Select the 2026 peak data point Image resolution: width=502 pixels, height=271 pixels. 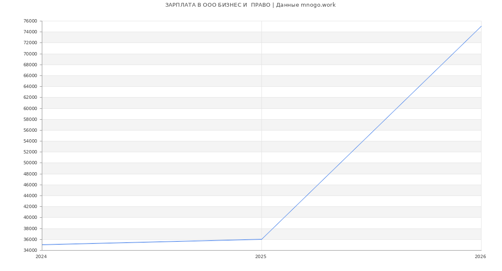[481, 26]
